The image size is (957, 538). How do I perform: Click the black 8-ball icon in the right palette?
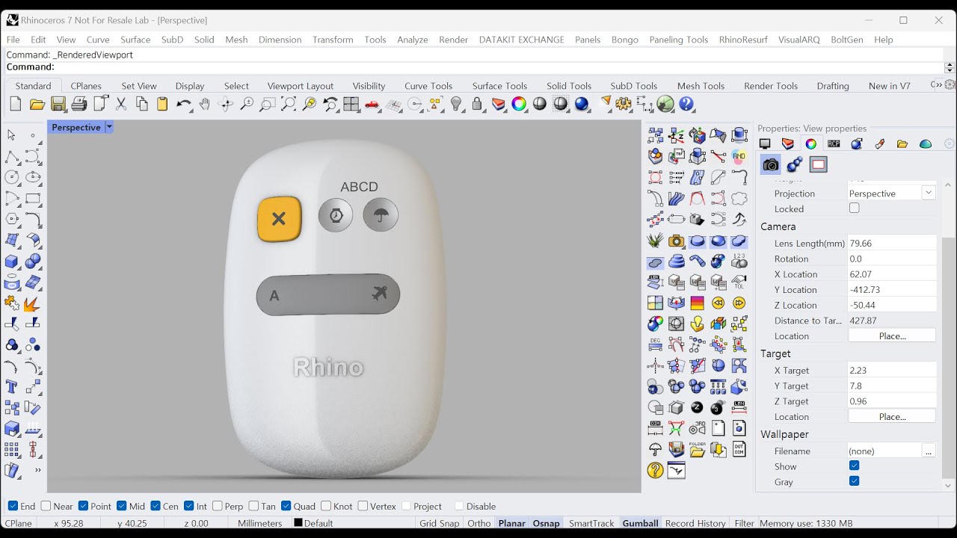click(x=698, y=408)
